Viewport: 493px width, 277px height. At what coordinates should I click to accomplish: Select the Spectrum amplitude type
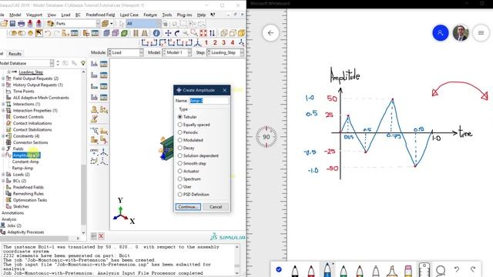[x=189, y=179]
